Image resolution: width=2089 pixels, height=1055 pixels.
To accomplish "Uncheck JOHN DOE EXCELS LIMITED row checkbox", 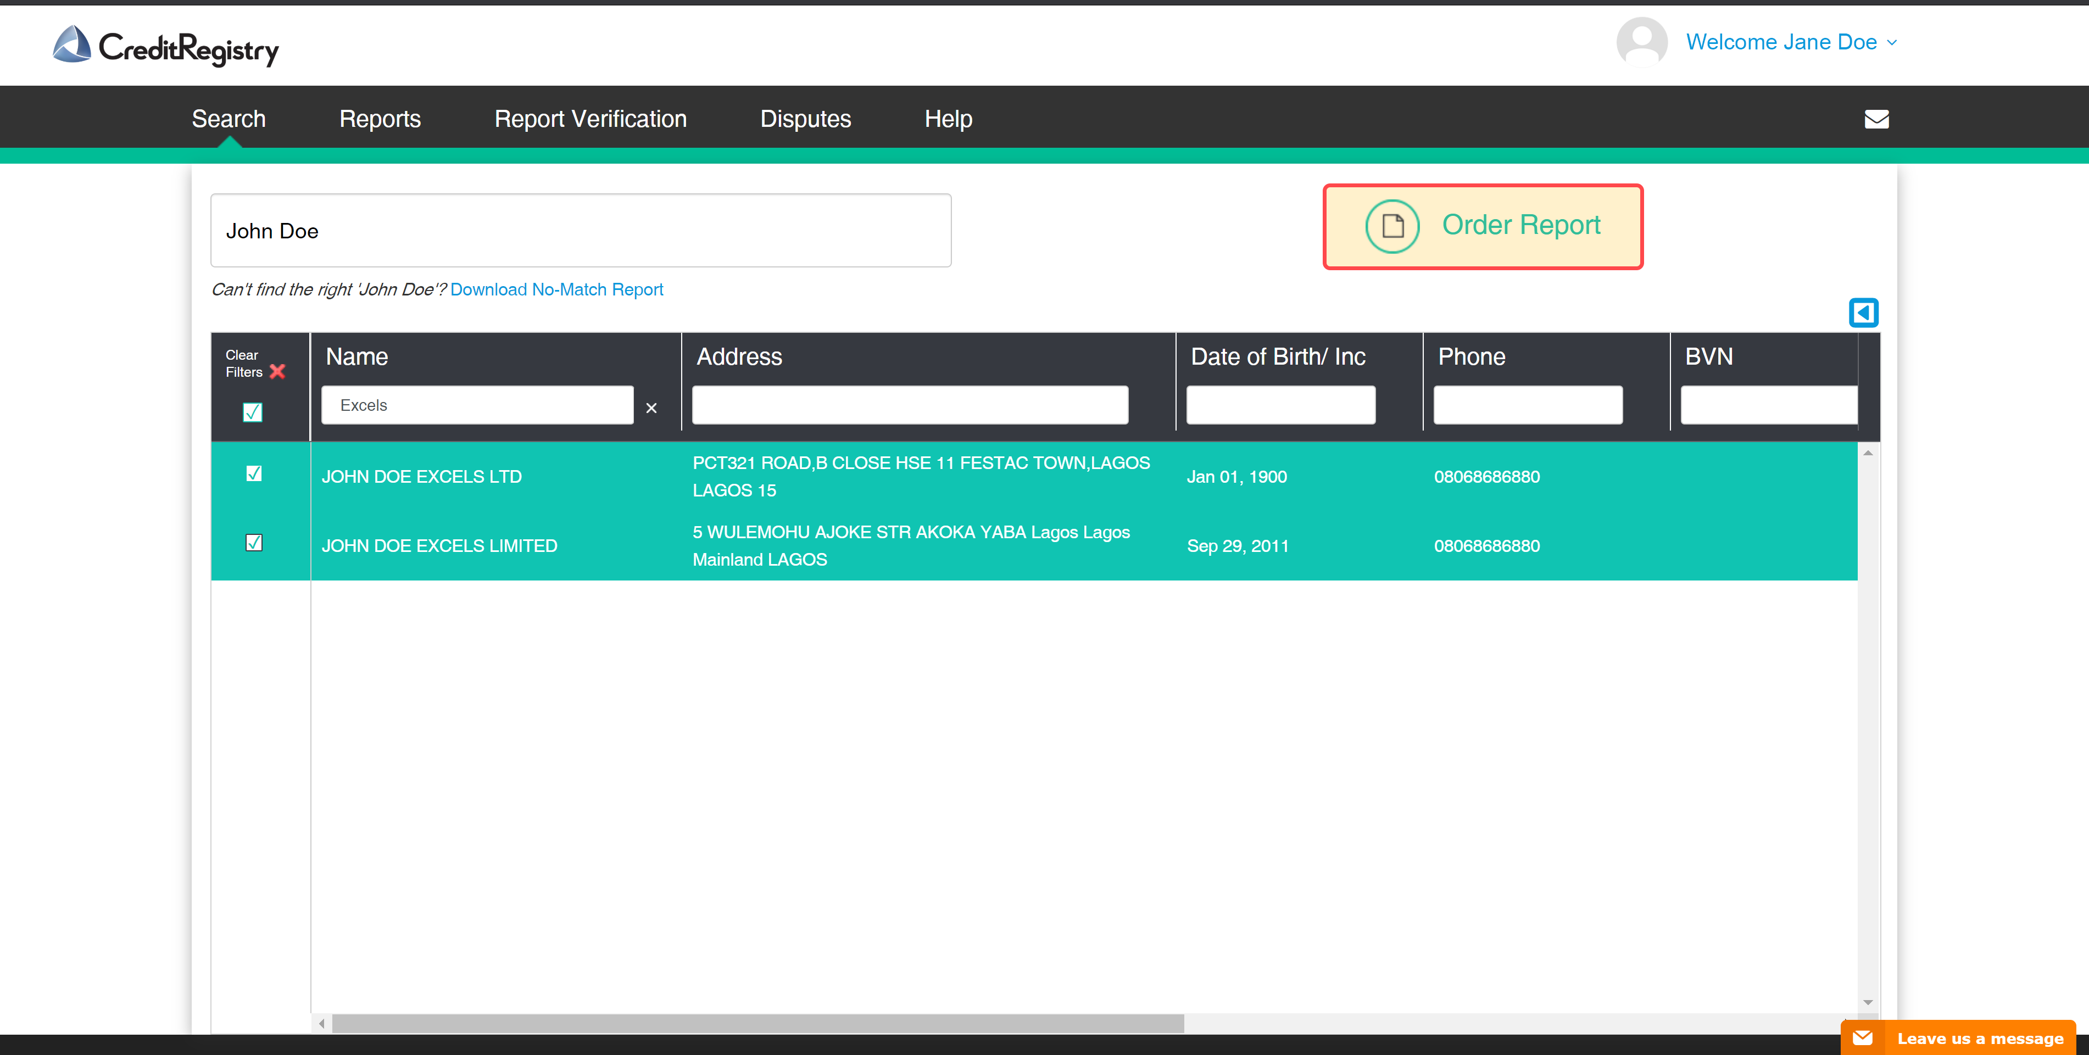I will pyautogui.click(x=254, y=543).
